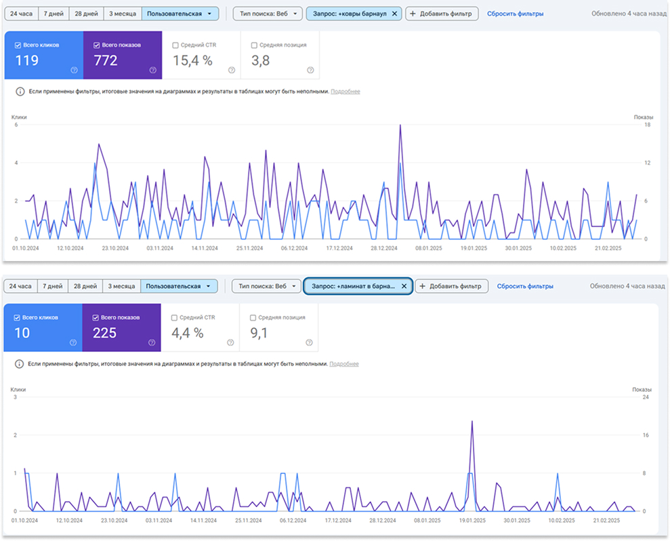Enable Средняя позиция checkbox showing 3,8
This screenshot has height=541, width=670.
(254, 45)
